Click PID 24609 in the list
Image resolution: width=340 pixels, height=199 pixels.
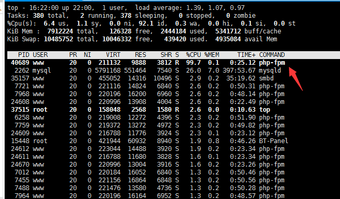pos(20,133)
